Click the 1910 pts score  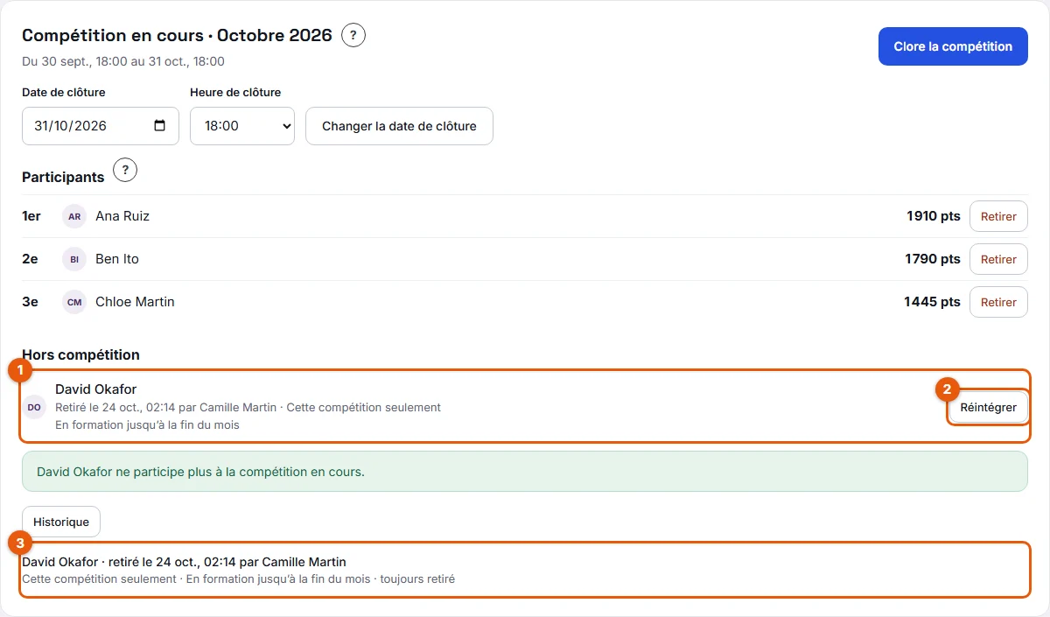tap(934, 216)
